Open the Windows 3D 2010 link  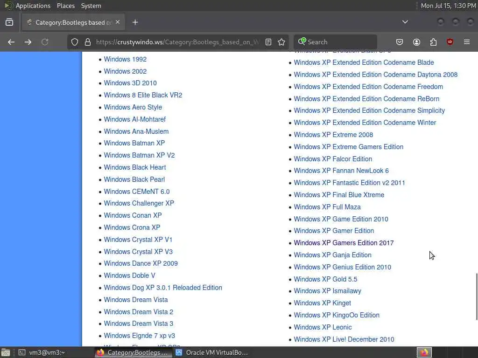pyautogui.click(x=130, y=83)
